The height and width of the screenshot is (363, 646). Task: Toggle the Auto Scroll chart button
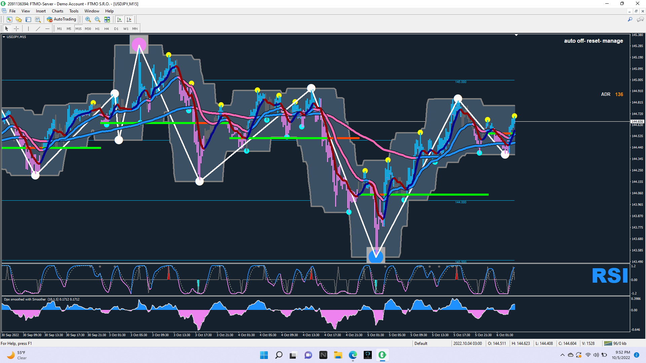click(x=119, y=19)
